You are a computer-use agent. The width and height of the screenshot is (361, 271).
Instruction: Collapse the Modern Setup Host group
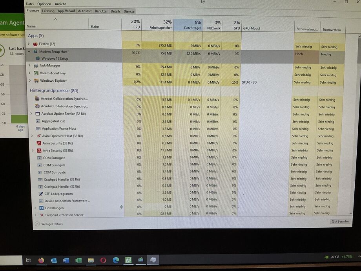pos(29,51)
